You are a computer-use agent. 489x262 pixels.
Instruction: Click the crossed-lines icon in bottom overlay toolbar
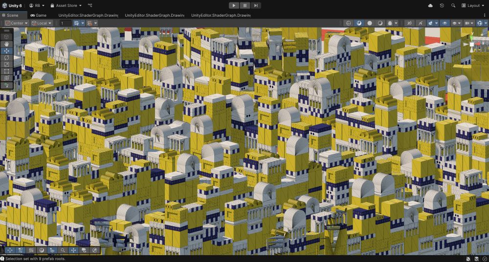31,250
